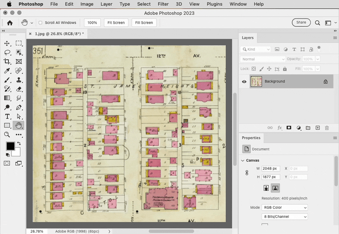Select the Rectangle shape tool
This screenshot has height=234, width=339.
click(7, 125)
